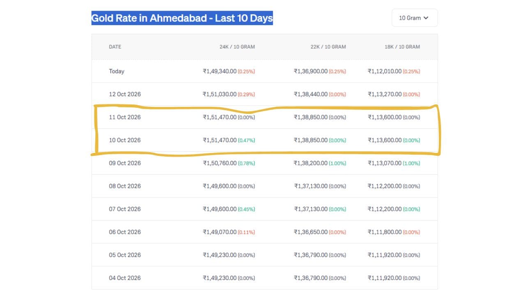
Task: Click the 24K price in 07 Oct row
Action: 220,209
